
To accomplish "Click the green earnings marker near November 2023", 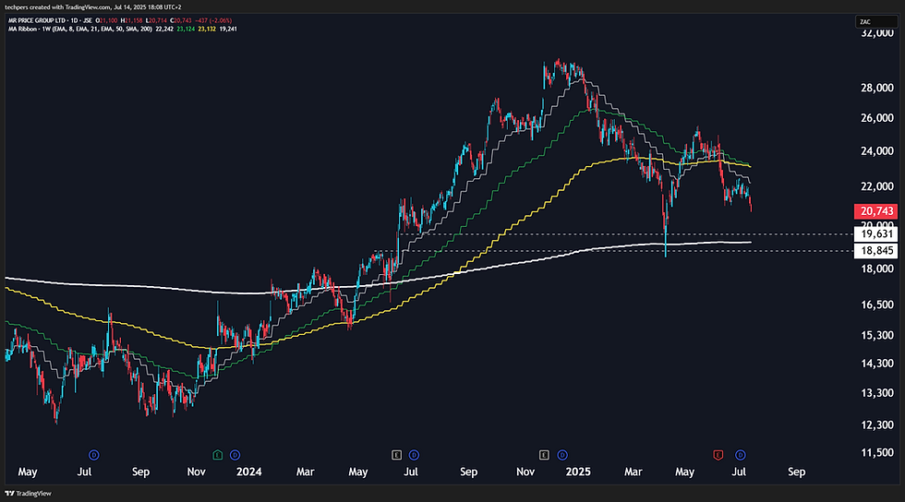I will [x=218, y=455].
